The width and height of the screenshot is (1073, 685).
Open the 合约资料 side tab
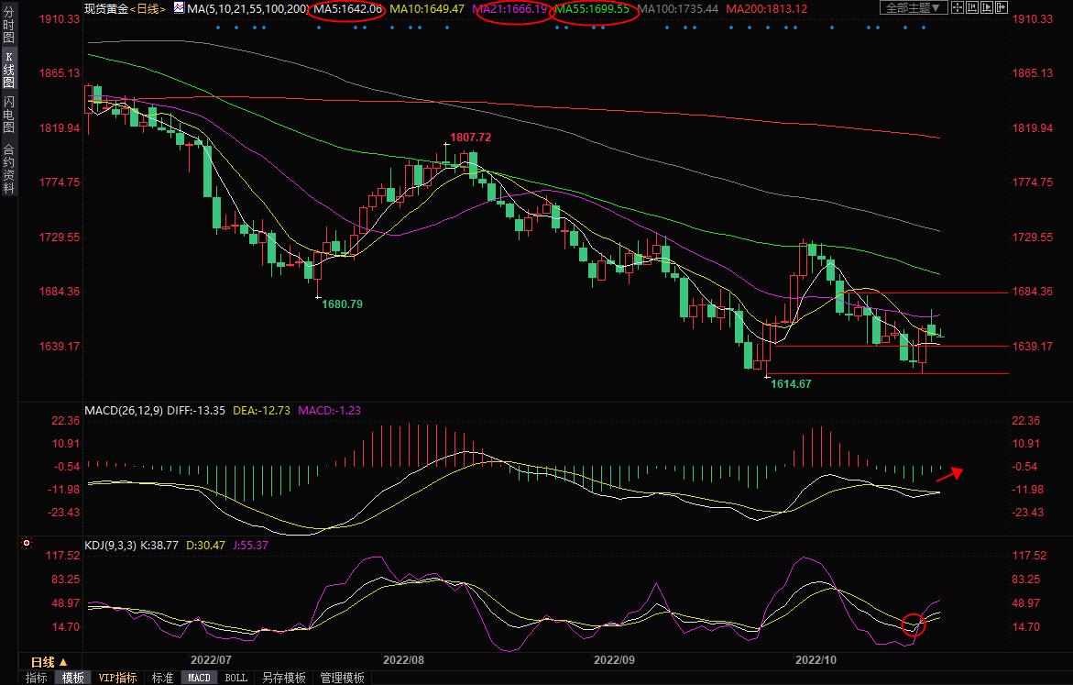pyautogui.click(x=8, y=169)
